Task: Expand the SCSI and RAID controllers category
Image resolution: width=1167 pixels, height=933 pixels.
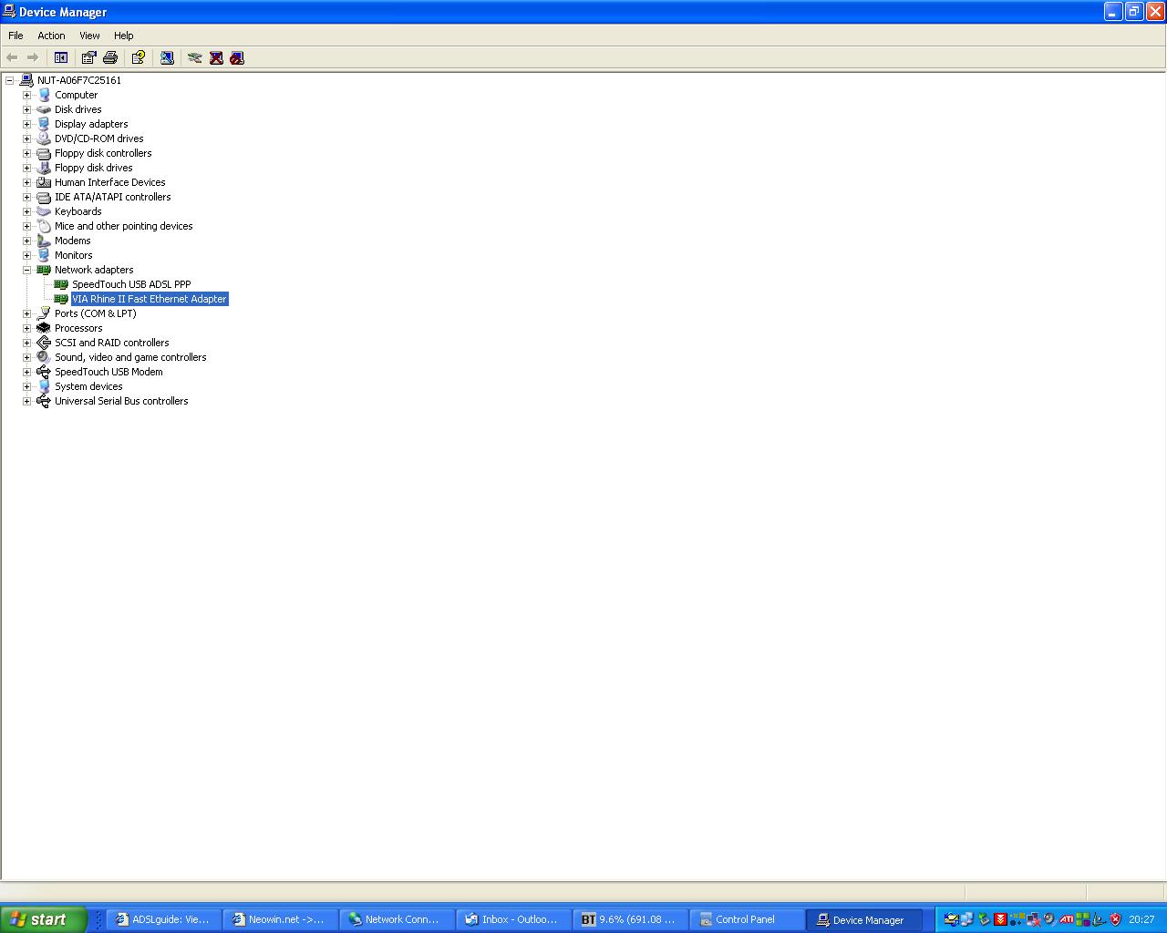Action: [x=26, y=343]
